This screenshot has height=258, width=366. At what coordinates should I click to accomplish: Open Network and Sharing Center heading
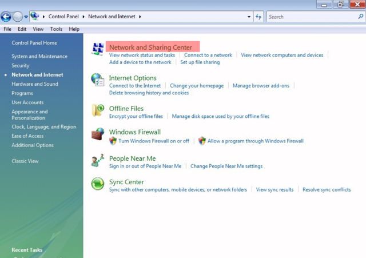(x=150, y=47)
